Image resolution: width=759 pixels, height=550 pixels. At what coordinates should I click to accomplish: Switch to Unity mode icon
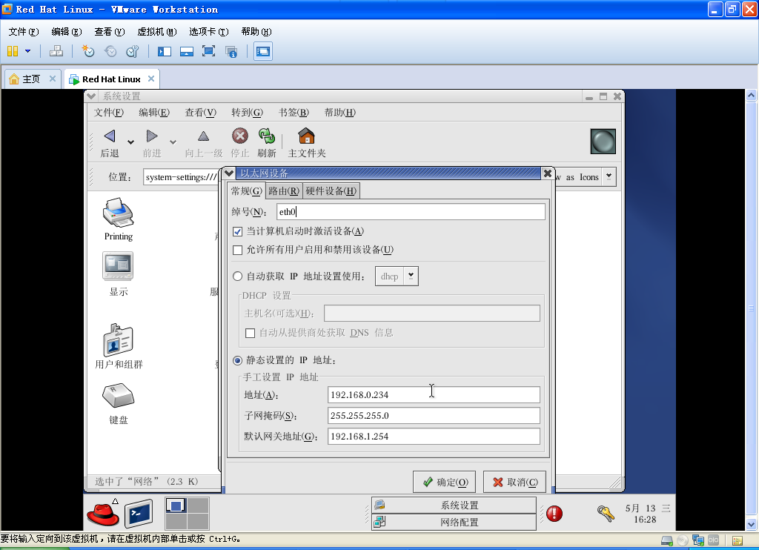[231, 51]
